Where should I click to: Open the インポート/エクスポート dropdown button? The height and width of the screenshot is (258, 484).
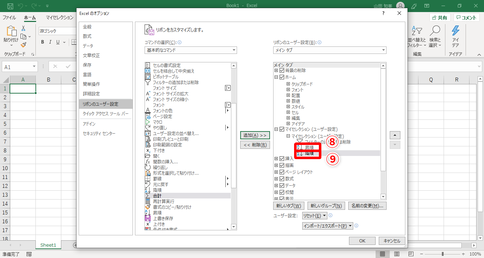328,226
